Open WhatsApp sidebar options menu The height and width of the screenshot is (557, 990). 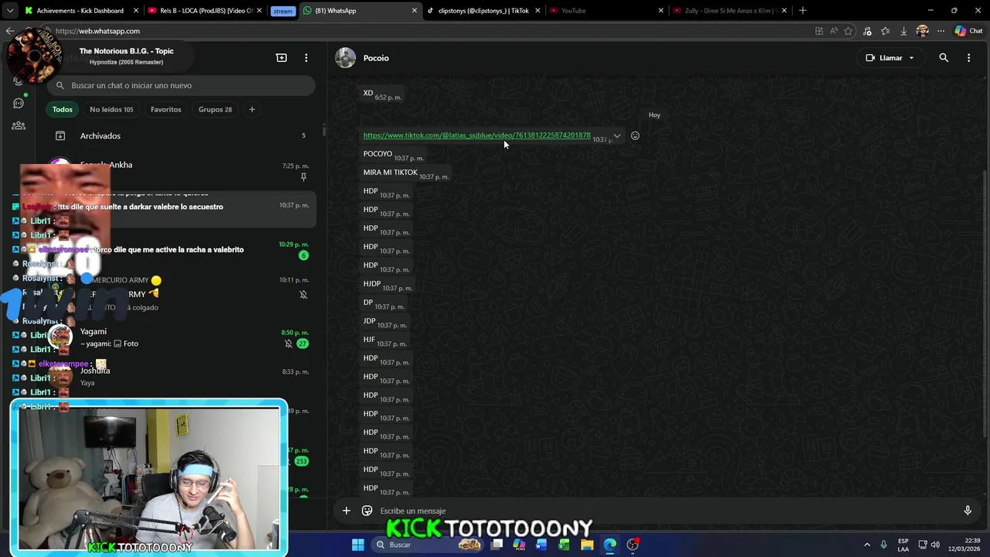pyautogui.click(x=306, y=58)
